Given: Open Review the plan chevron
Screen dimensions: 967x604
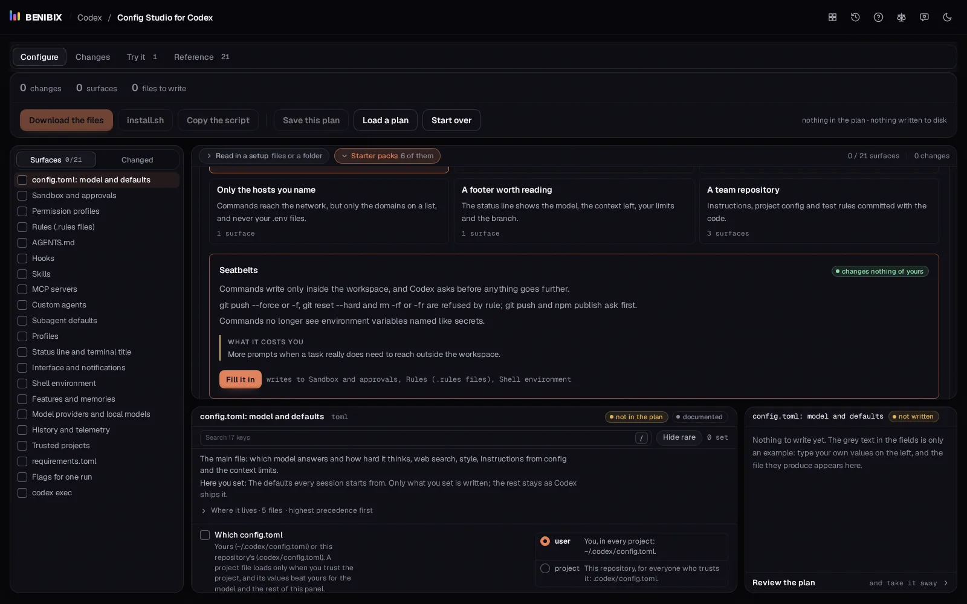Looking at the screenshot, I should click(x=946, y=583).
